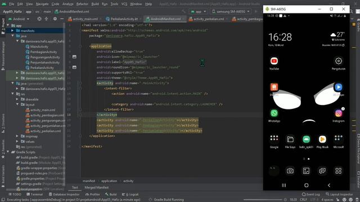Click the gutter image icon beside android:roundIcon
The image size is (360, 202).
pos(74,67)
